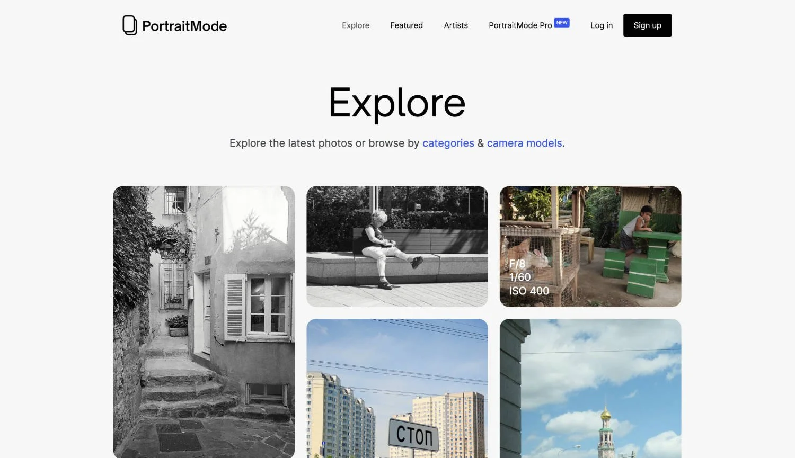
Task: Open the Artists nav link
Action: pos(456,25)
